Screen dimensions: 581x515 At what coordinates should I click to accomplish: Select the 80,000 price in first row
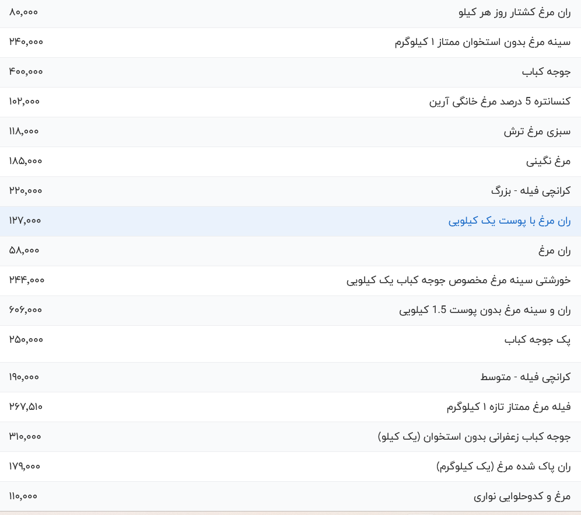pyautogui.click(x=24, y=12)
